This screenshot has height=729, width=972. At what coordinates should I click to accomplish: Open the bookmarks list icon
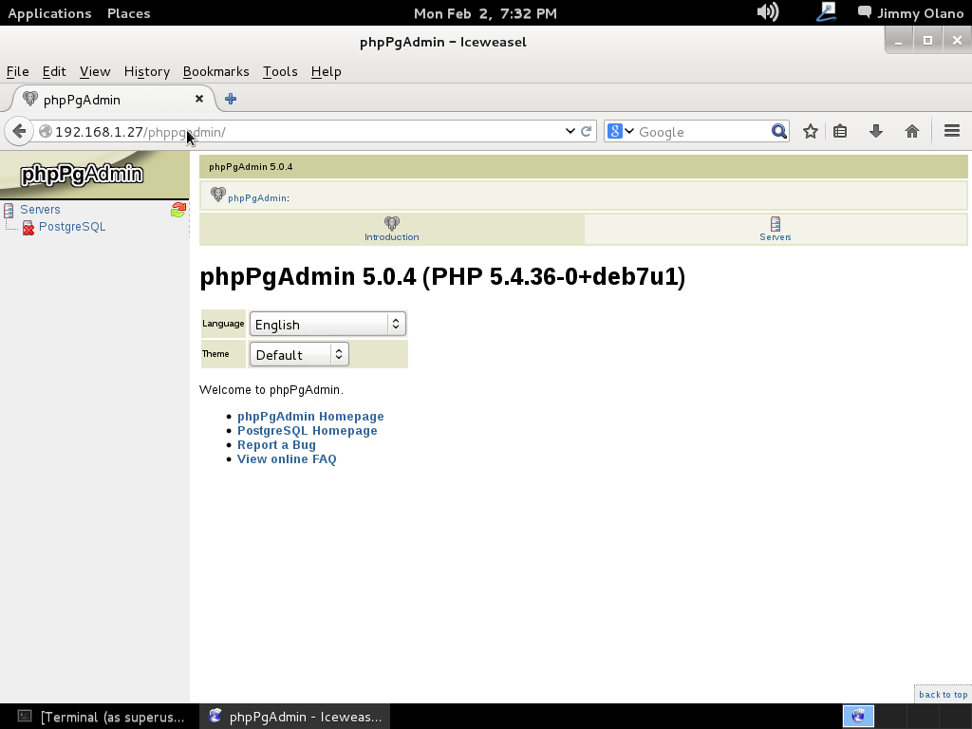pyautogui.click(x=840, y=132)
